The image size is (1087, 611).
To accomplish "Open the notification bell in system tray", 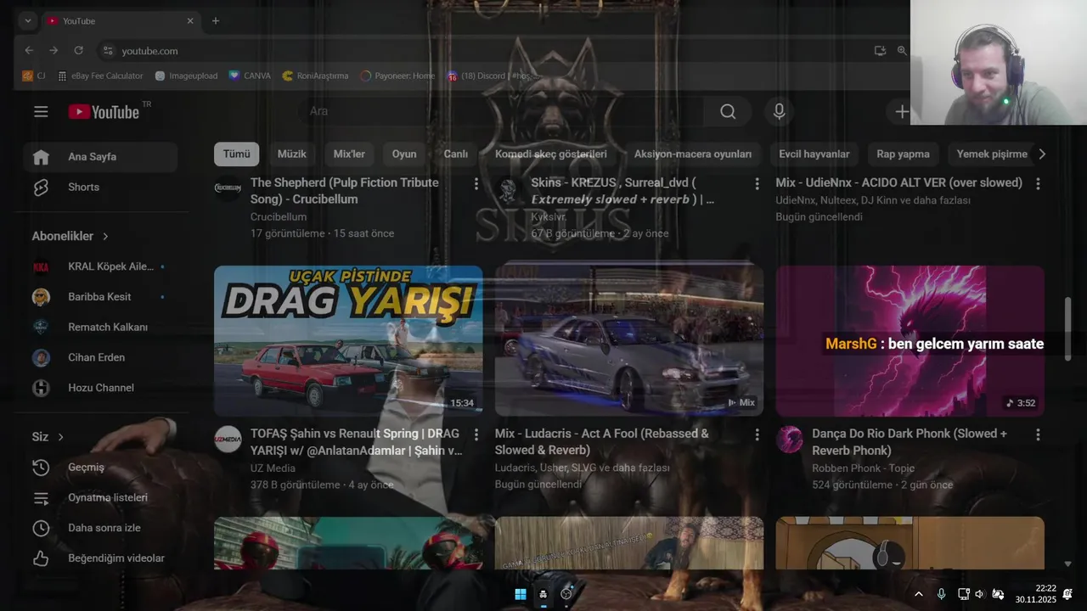I will [1067, 594].
